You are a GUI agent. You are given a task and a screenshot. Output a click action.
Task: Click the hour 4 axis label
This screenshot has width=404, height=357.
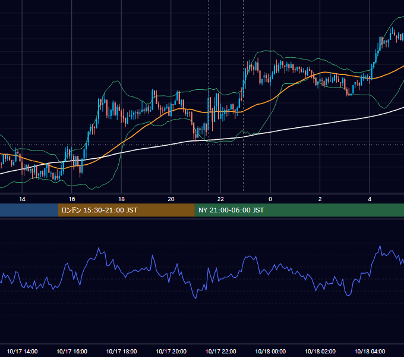[370, 199]
